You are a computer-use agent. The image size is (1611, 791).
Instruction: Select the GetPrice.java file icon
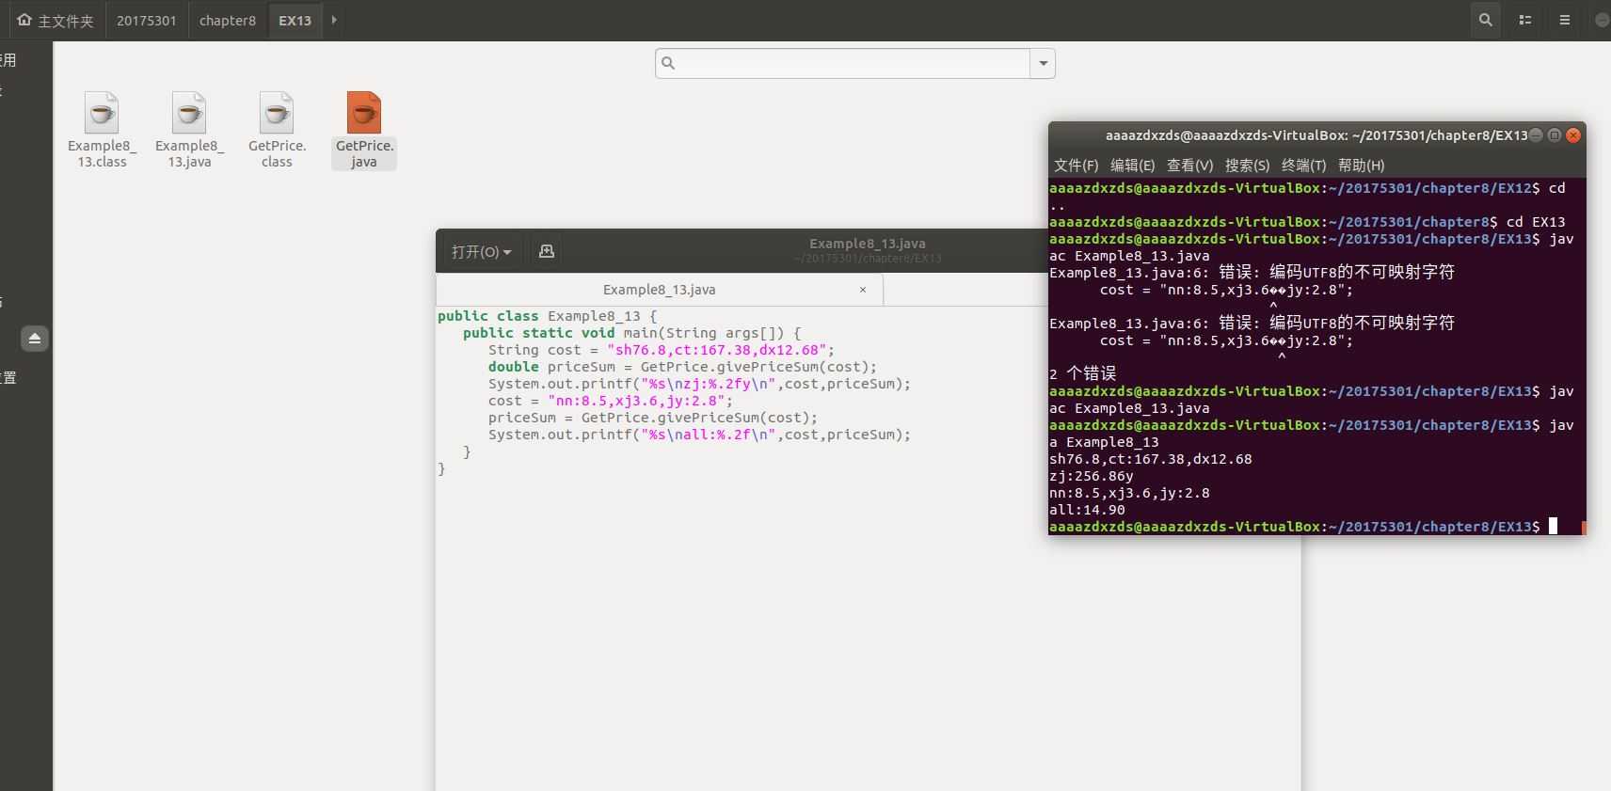[364, 114]
